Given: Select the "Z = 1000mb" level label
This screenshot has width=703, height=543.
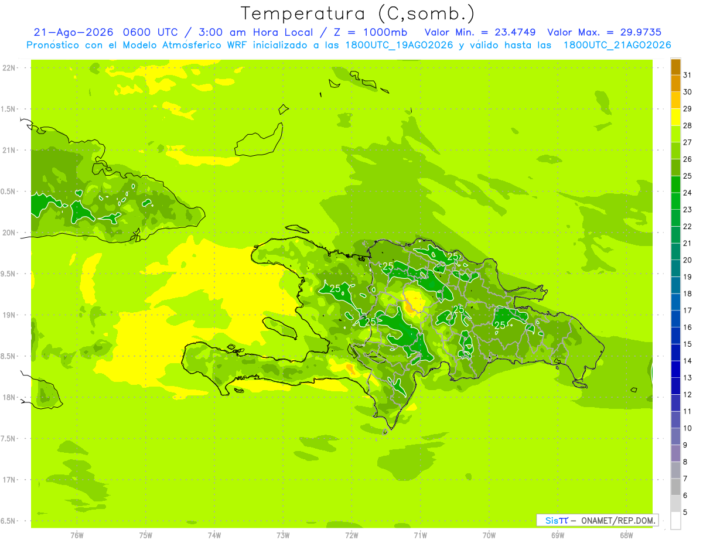Looking at the screenshot, I should click(x=370, y=32).
